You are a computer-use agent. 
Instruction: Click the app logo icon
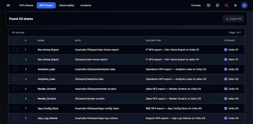tap(8, 5)
